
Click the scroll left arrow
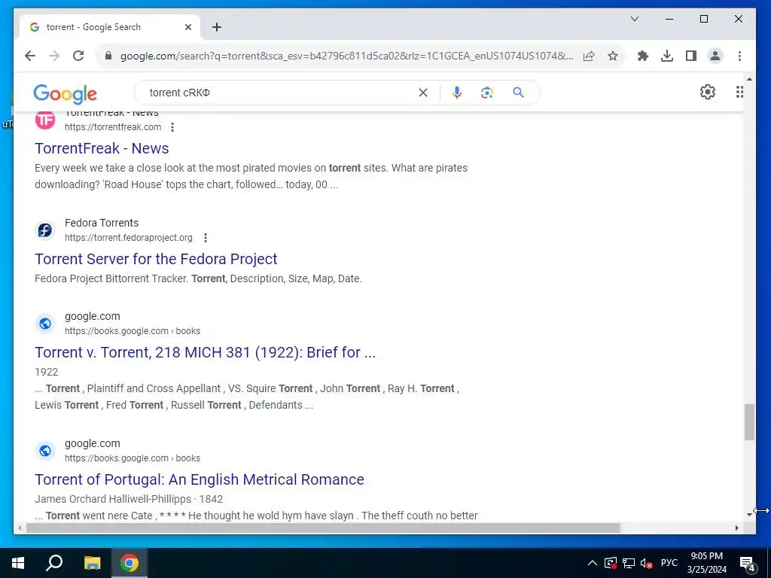[20, 528]
